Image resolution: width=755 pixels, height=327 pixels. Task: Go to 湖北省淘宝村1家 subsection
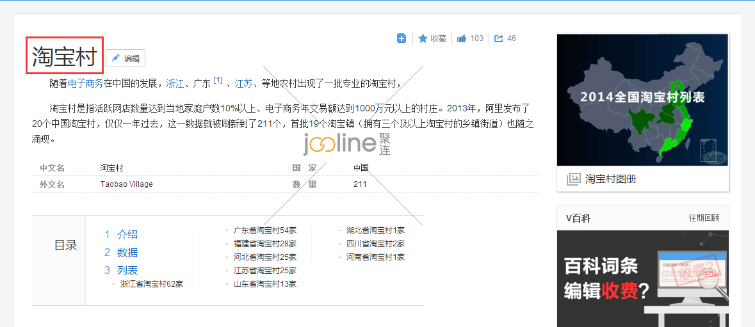(375, 230)
